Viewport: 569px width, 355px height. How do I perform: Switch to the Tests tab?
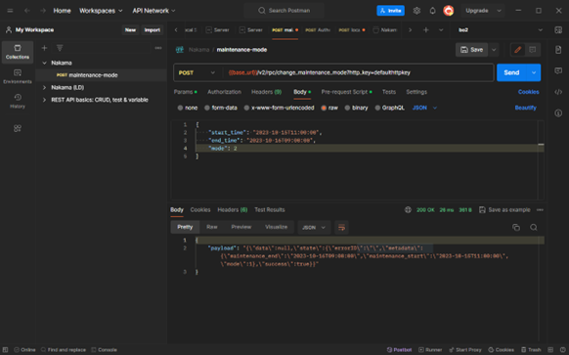click(x=389, y=92)
